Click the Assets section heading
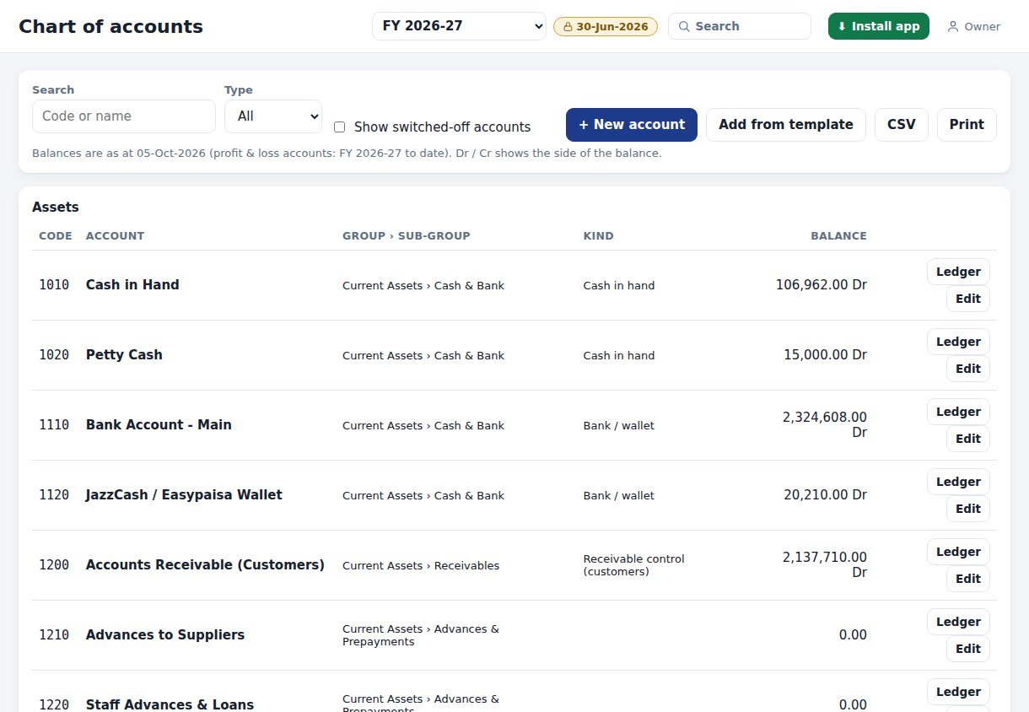1029x712 pixels. (56, 207)
